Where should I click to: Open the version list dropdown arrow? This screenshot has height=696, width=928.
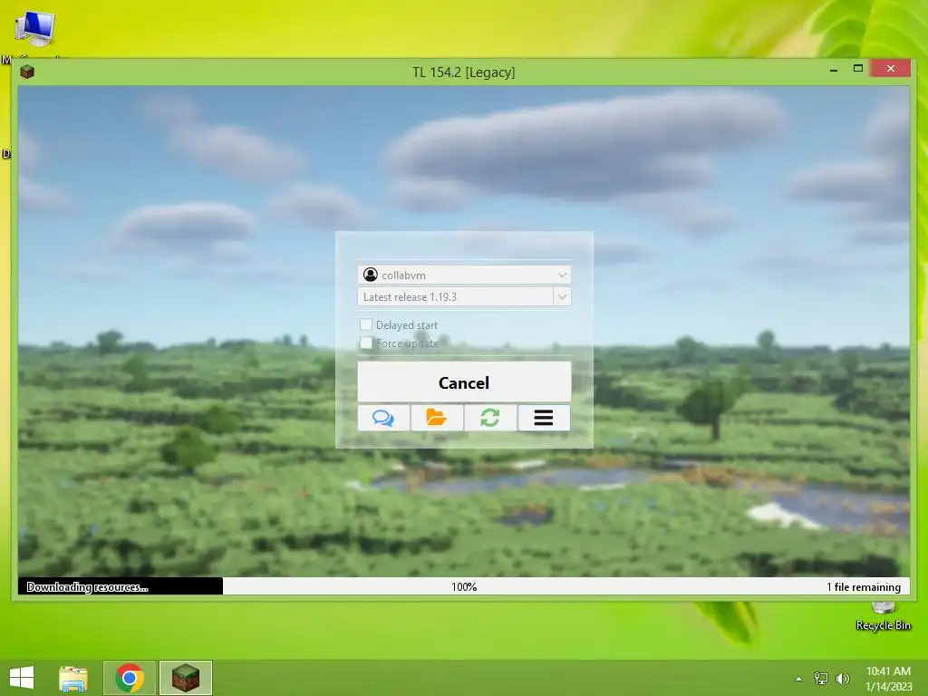[562, 296]
